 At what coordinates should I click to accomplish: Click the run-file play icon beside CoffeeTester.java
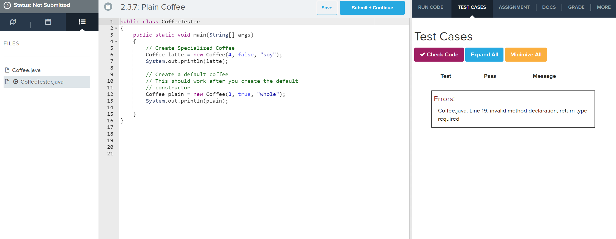(16, 82)
